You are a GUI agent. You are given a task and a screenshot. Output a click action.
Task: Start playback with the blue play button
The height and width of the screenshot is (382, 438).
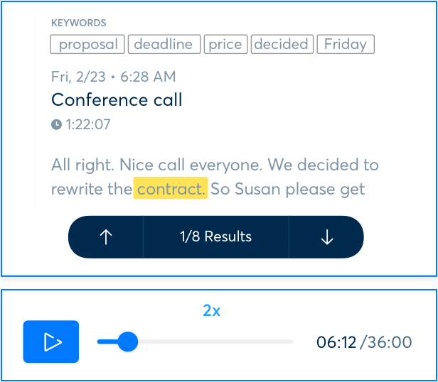click(x=51, y=342)
